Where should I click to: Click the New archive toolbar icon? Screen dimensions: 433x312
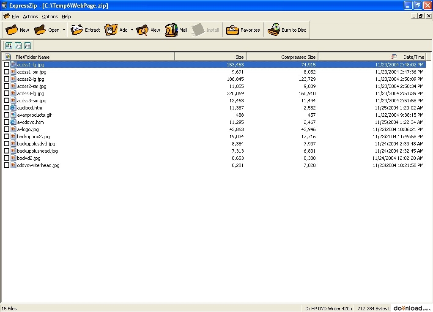pos(11,30)
